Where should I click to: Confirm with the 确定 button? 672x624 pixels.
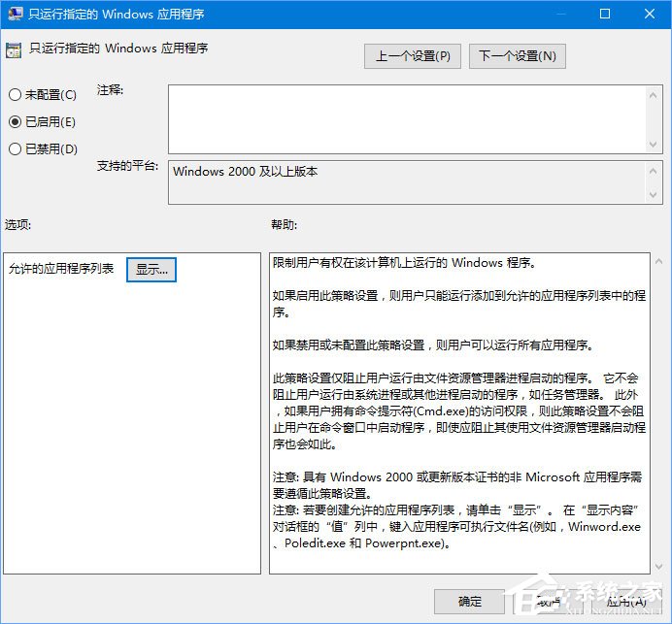[x=469, y=602]
